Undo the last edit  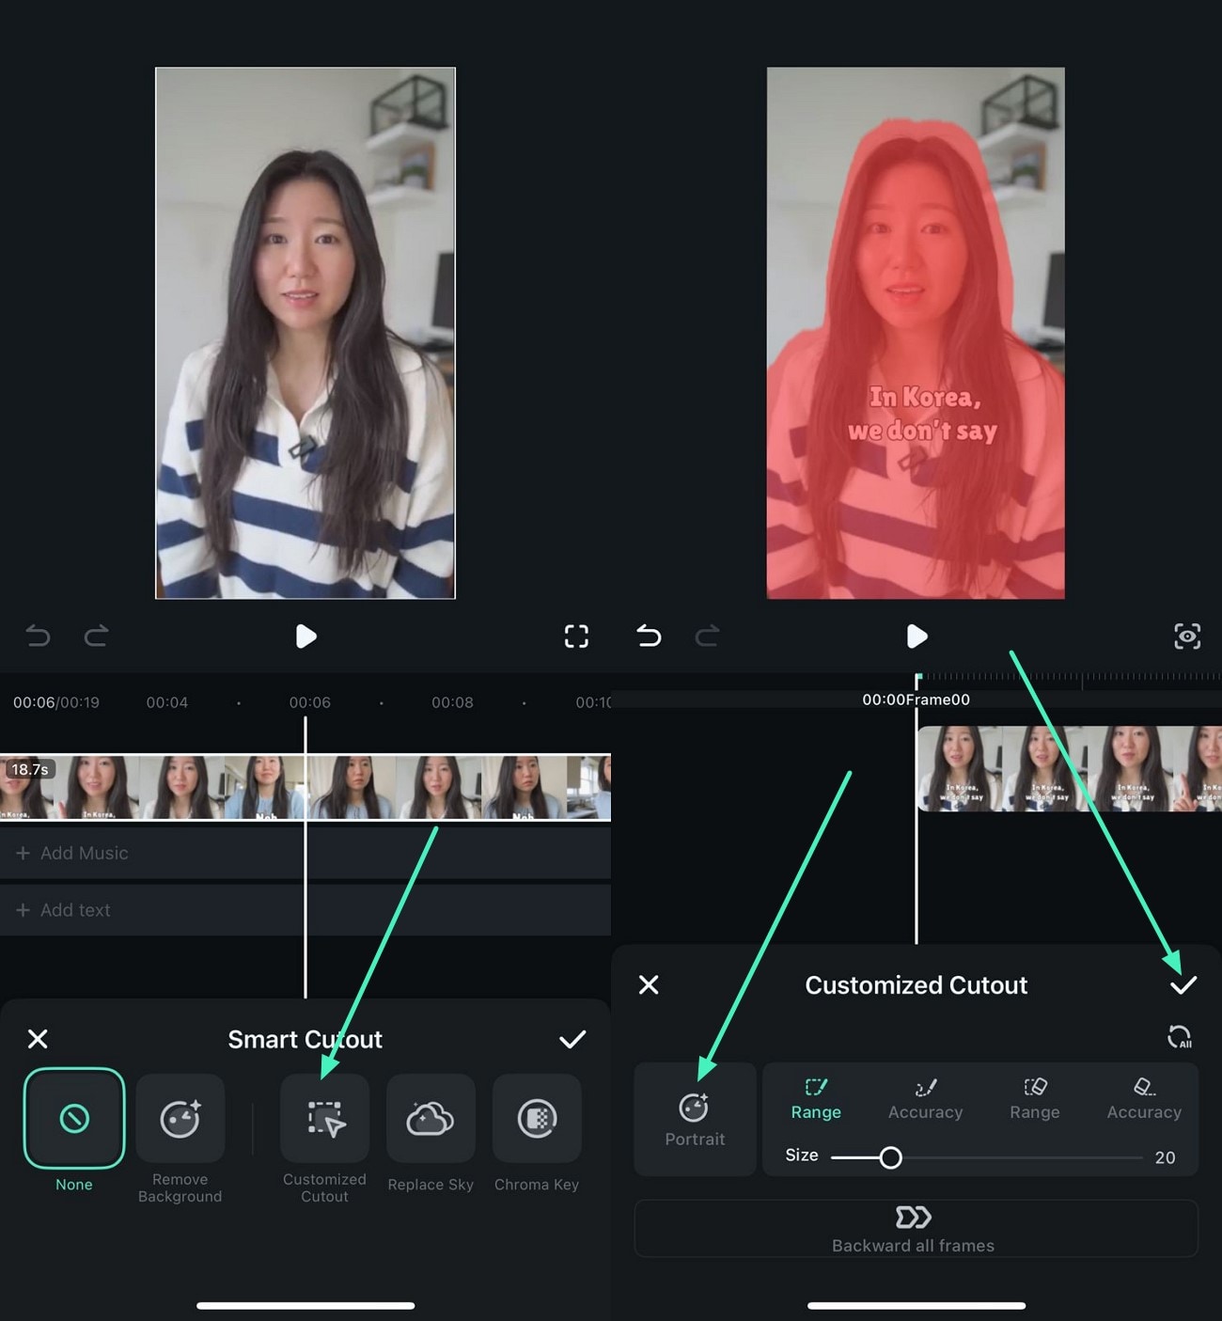[x=38, y=637]
